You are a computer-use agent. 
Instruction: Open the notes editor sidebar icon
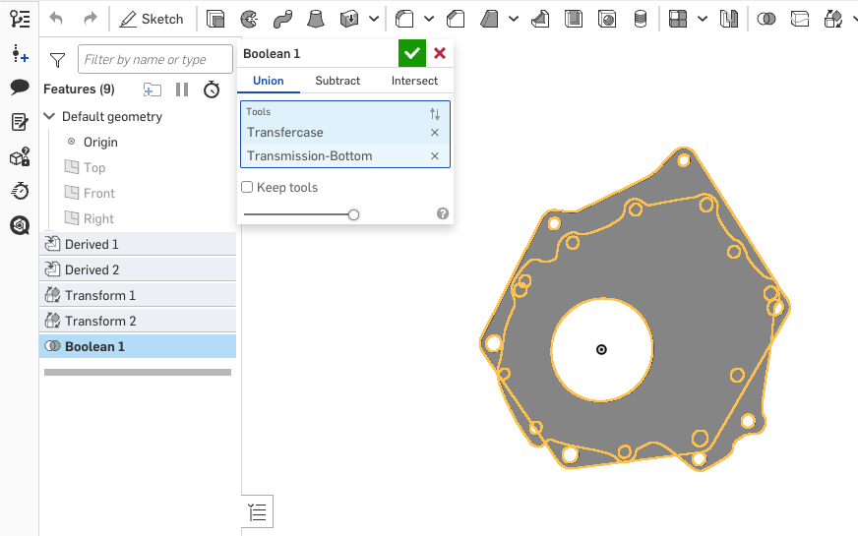pyautogui.click(x=20, y=122)
